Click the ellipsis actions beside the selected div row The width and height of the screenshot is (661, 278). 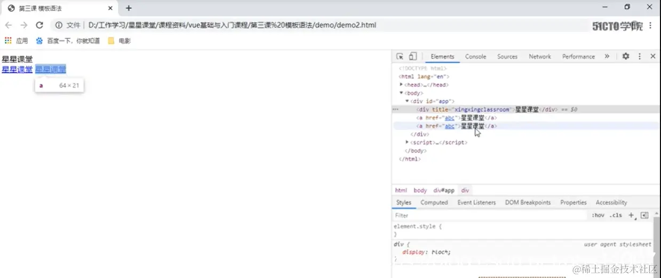tap(395, 109)
